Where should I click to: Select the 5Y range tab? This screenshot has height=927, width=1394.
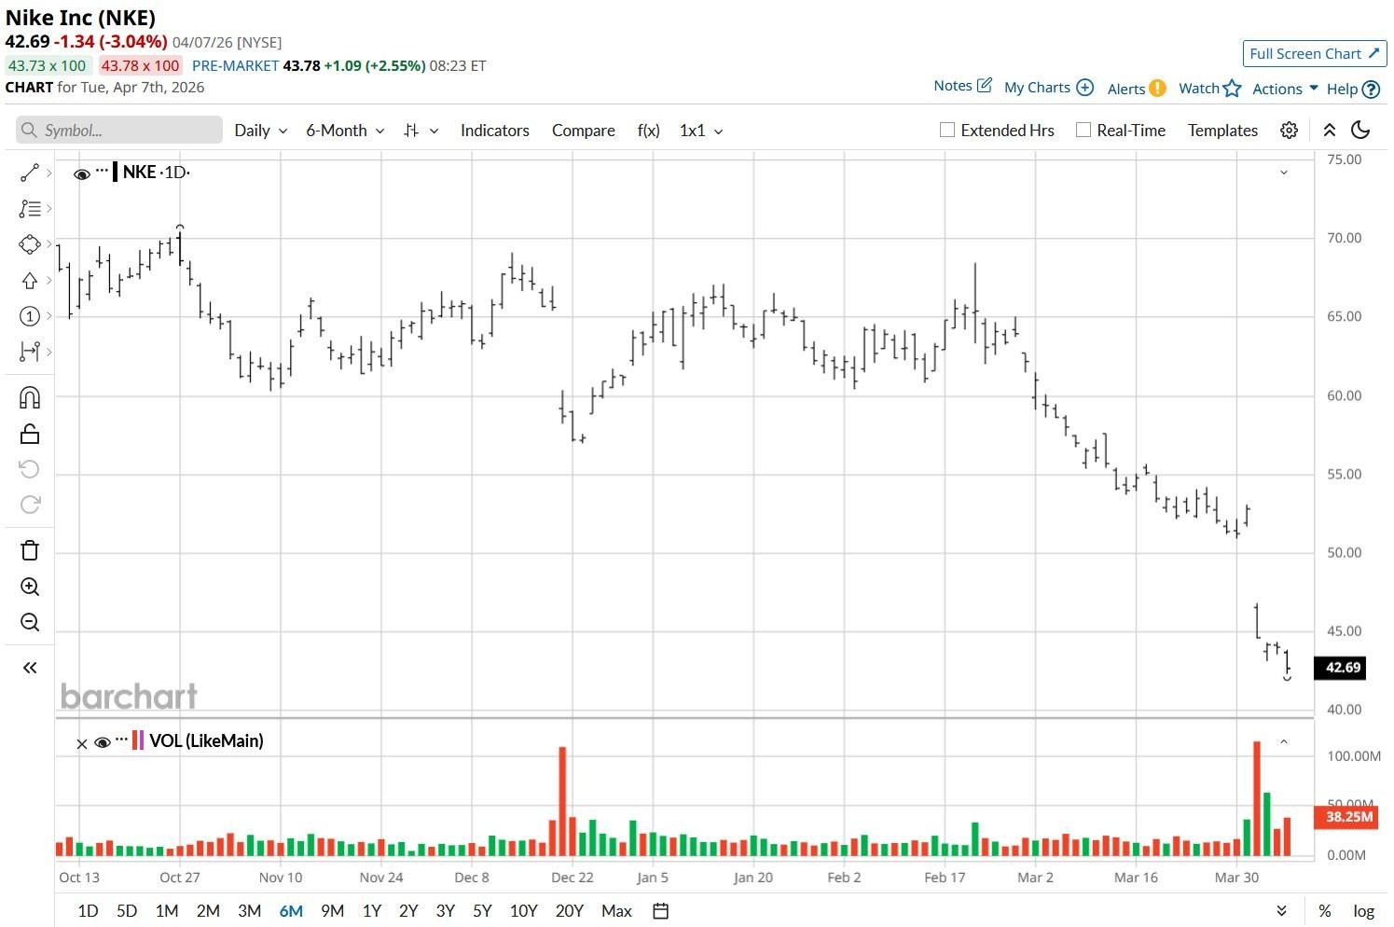click(x=482, y=911)
